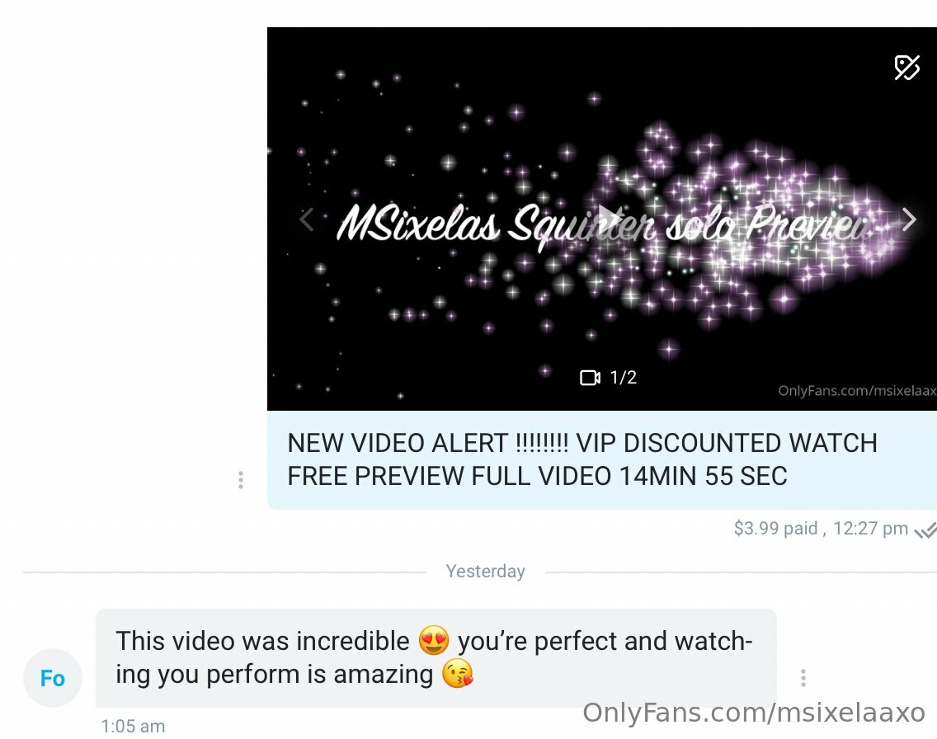Click the $3.99 paid label
The image size is (937, 739).
pos(775,528)
